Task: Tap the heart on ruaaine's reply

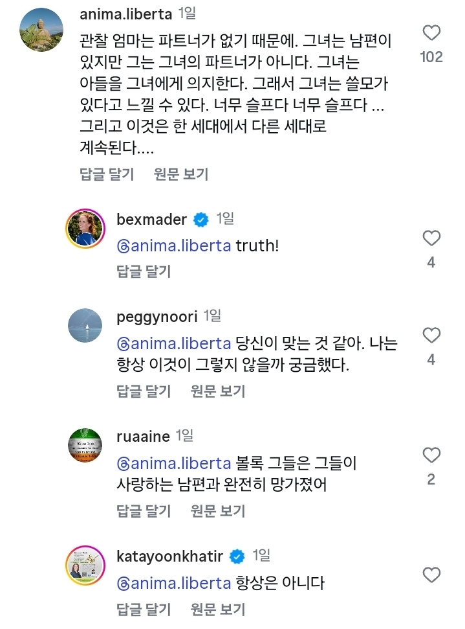Action: pos(431,455)
